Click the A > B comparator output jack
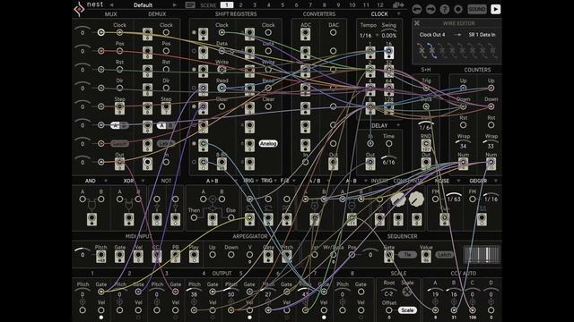Viewport: 574px width, 322px height. click(213, 219)
